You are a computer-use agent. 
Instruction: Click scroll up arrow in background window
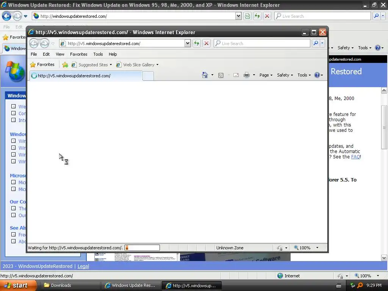[384, 91]
